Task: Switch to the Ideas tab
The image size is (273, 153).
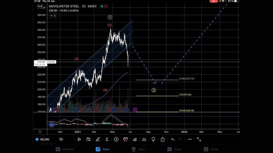Action: pyautogui.click(x=138, y=149)
